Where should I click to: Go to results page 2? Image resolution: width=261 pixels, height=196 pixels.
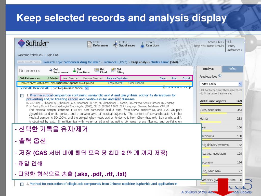coord(166,87)
